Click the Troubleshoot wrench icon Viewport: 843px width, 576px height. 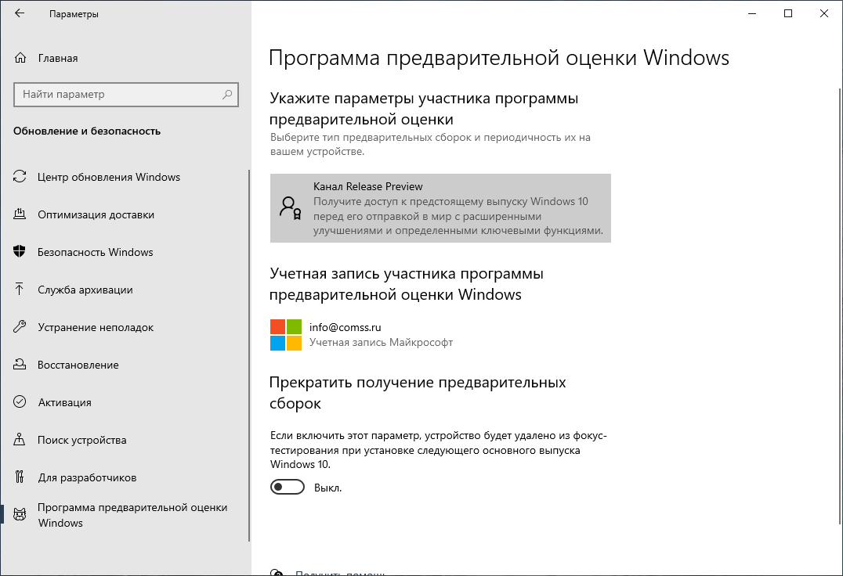pos(20,327)
